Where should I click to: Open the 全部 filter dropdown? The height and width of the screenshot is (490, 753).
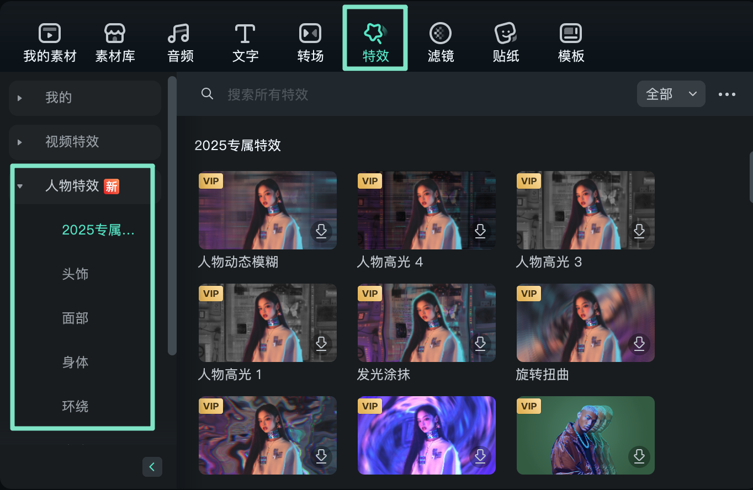(x=671, y=94)
